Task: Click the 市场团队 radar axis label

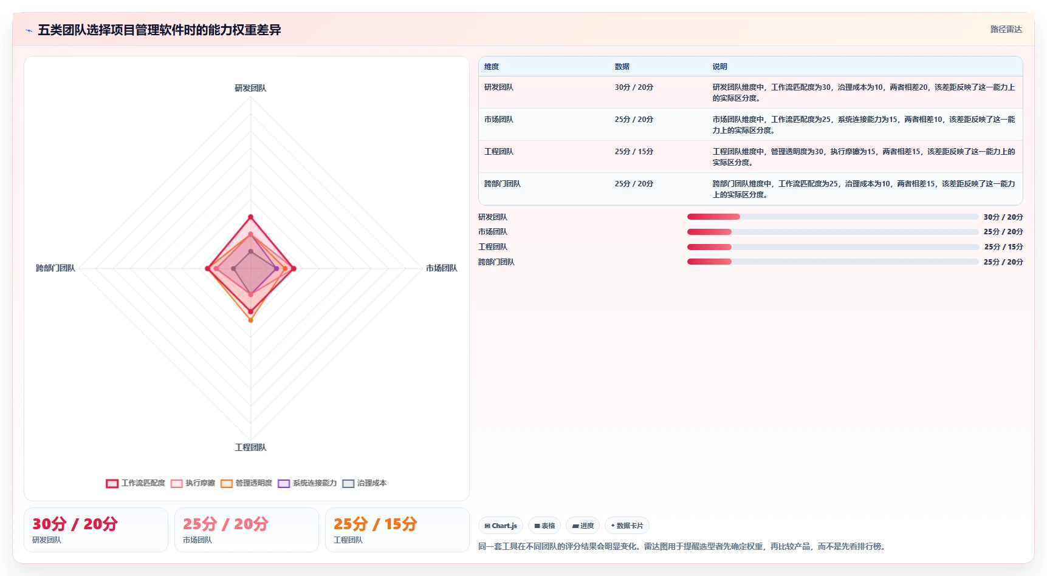Action: 442,268
